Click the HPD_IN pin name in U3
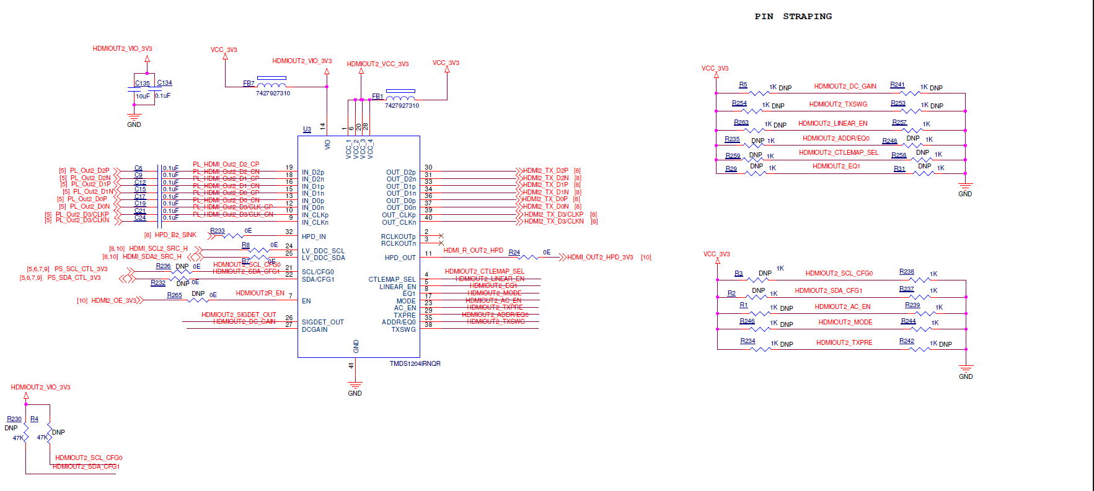This screenshot has height=491, width=1094. (x=314, y=237)
